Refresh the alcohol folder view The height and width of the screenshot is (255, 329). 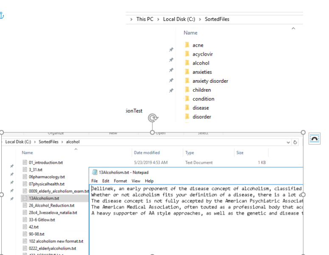295,142
